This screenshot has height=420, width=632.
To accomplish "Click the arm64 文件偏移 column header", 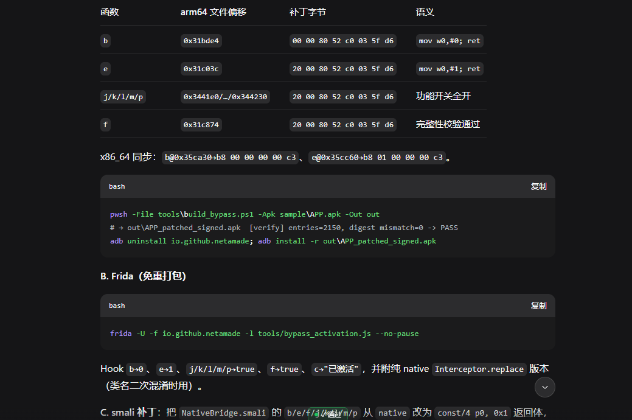I will 214,12.
